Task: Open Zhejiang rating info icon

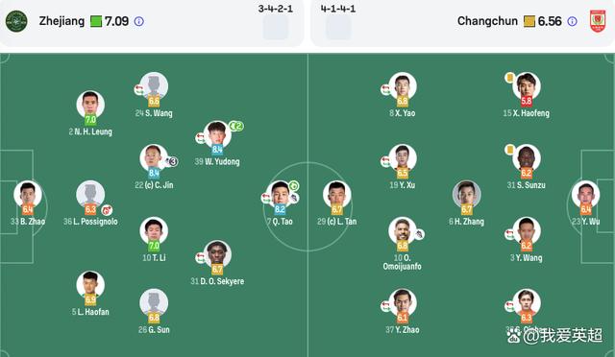Action: click(138, 21)
